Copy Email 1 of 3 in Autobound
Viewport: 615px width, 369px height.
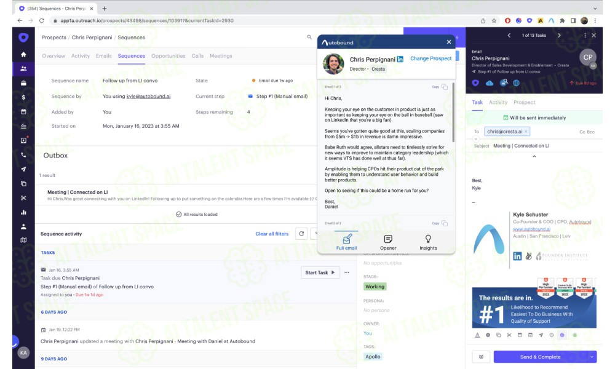(445, 87)
